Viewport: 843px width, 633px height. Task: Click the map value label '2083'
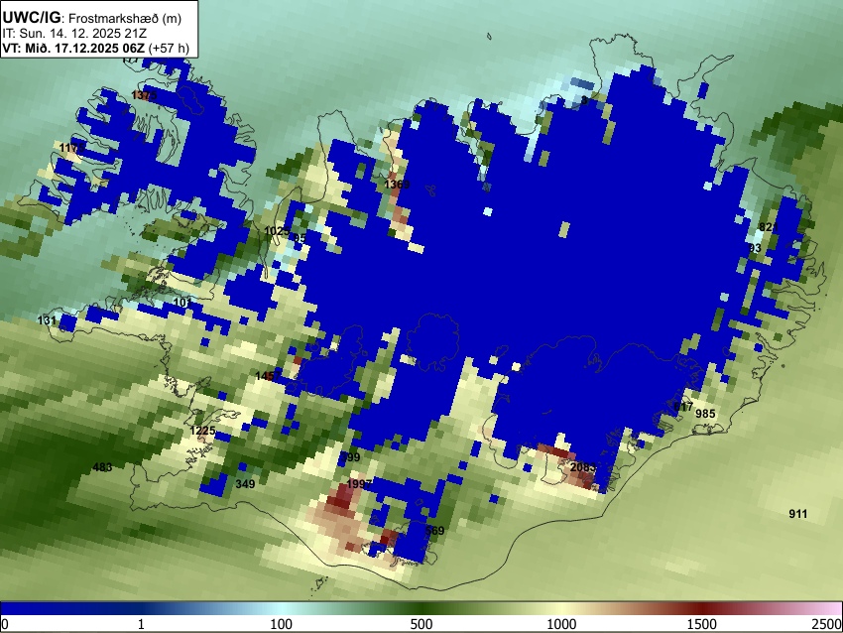pos(583,467)
